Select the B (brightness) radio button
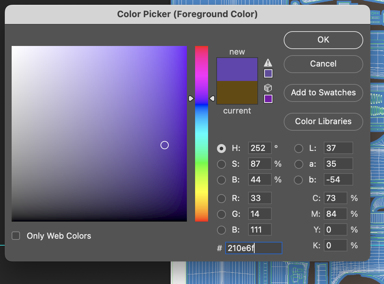Image resolution: width=384 pixels, height=284 pixels. [221, 180]
